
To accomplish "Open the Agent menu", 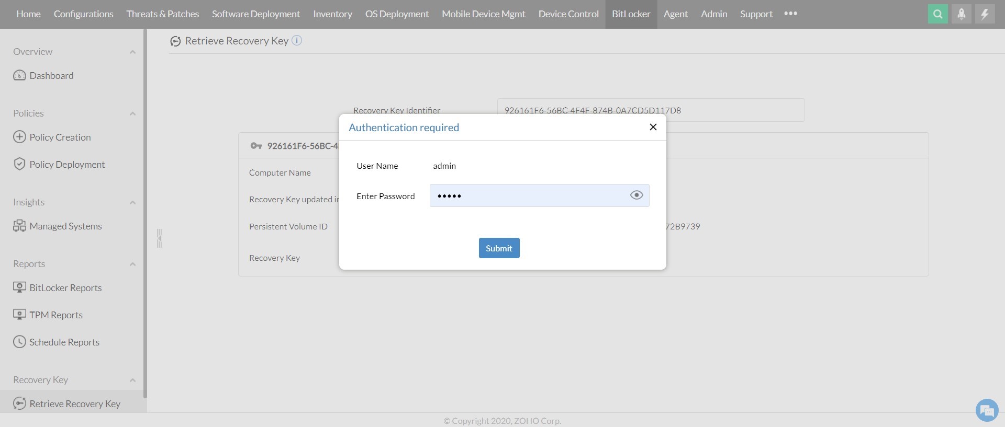I will pyautogui.click(x=675, y=14).
